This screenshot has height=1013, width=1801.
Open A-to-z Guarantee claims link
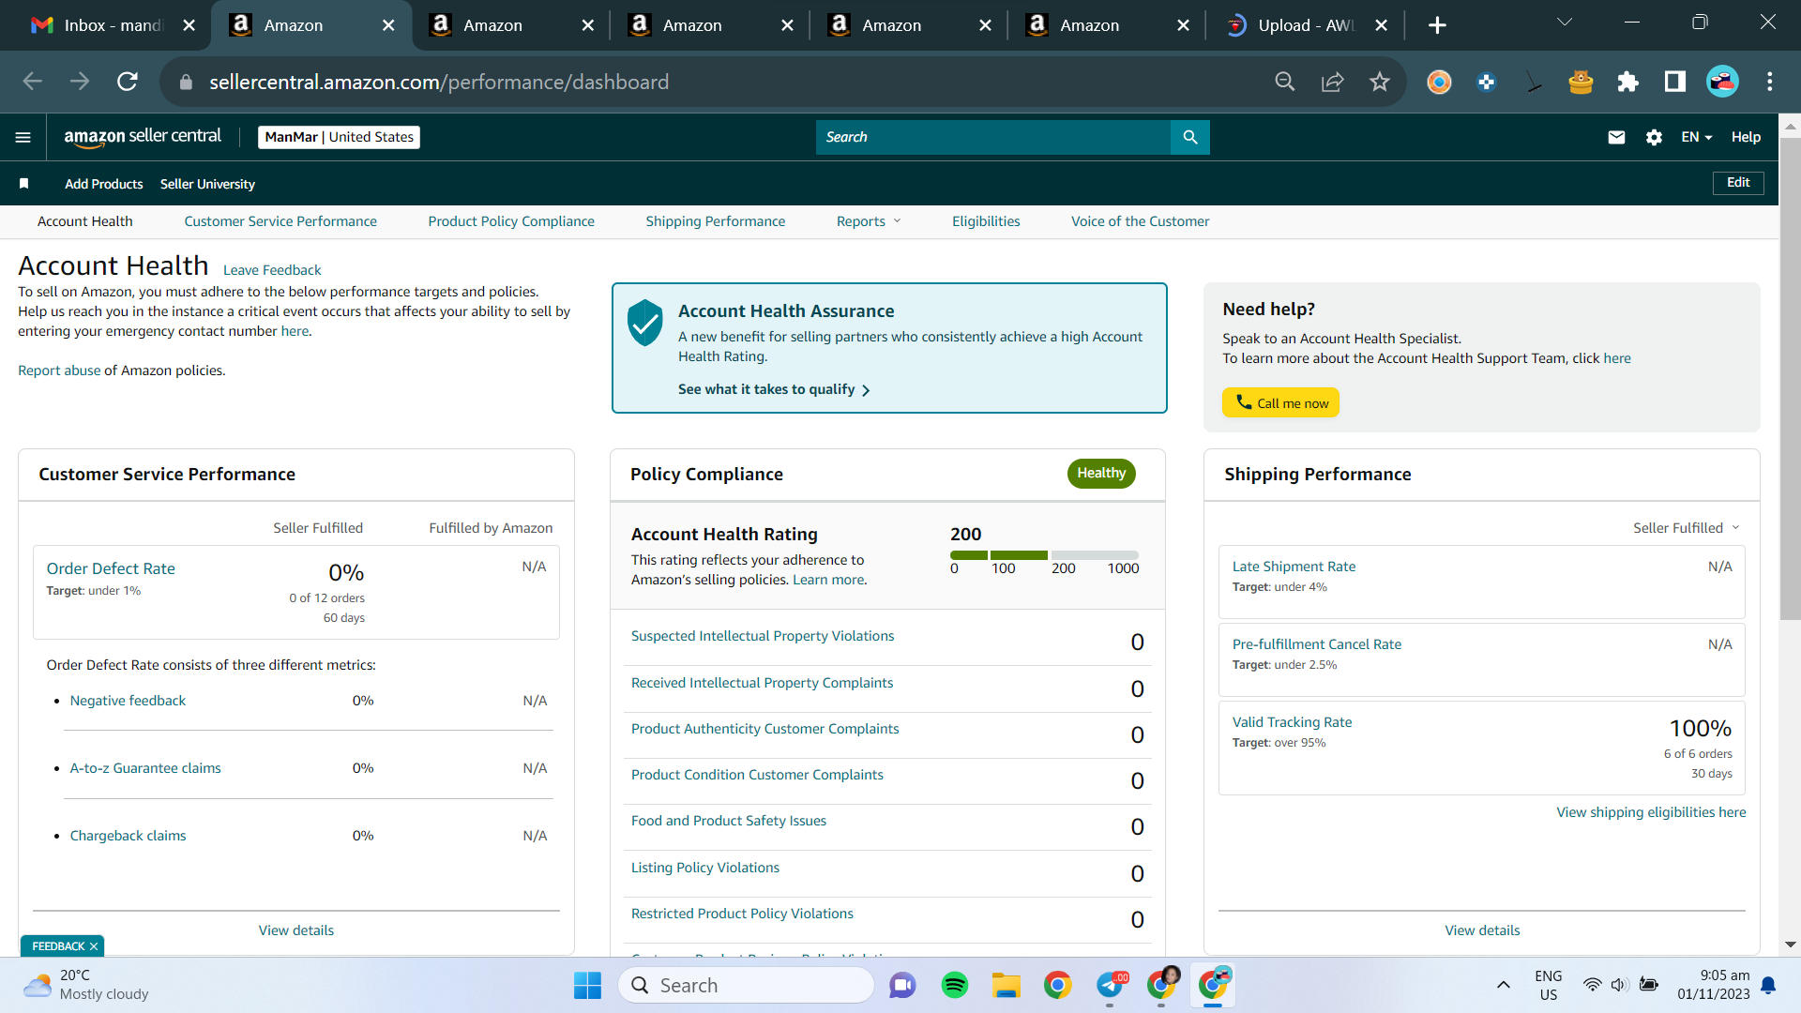(145, 768)
